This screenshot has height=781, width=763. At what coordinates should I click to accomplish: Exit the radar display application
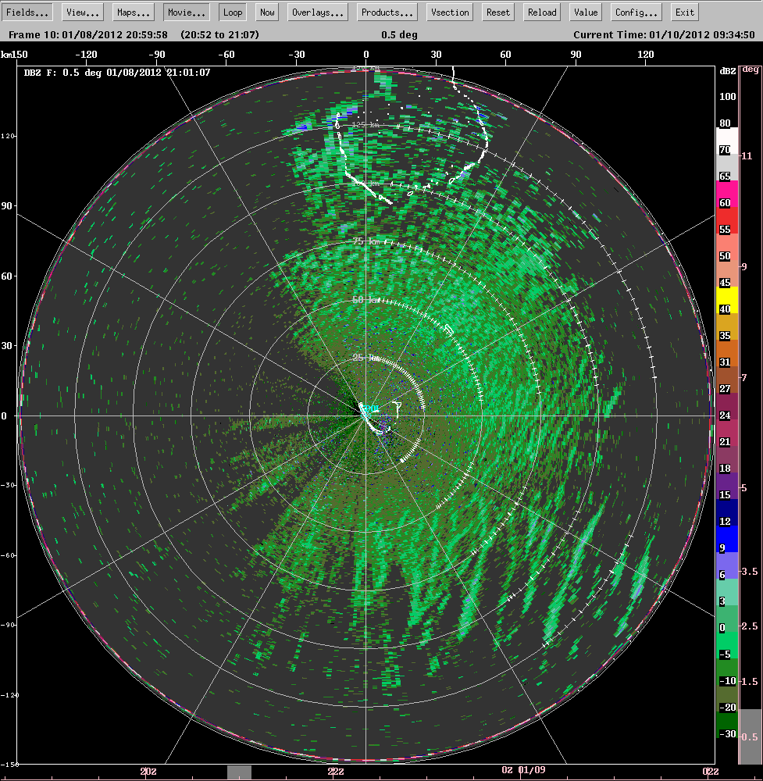coord(684,12)
